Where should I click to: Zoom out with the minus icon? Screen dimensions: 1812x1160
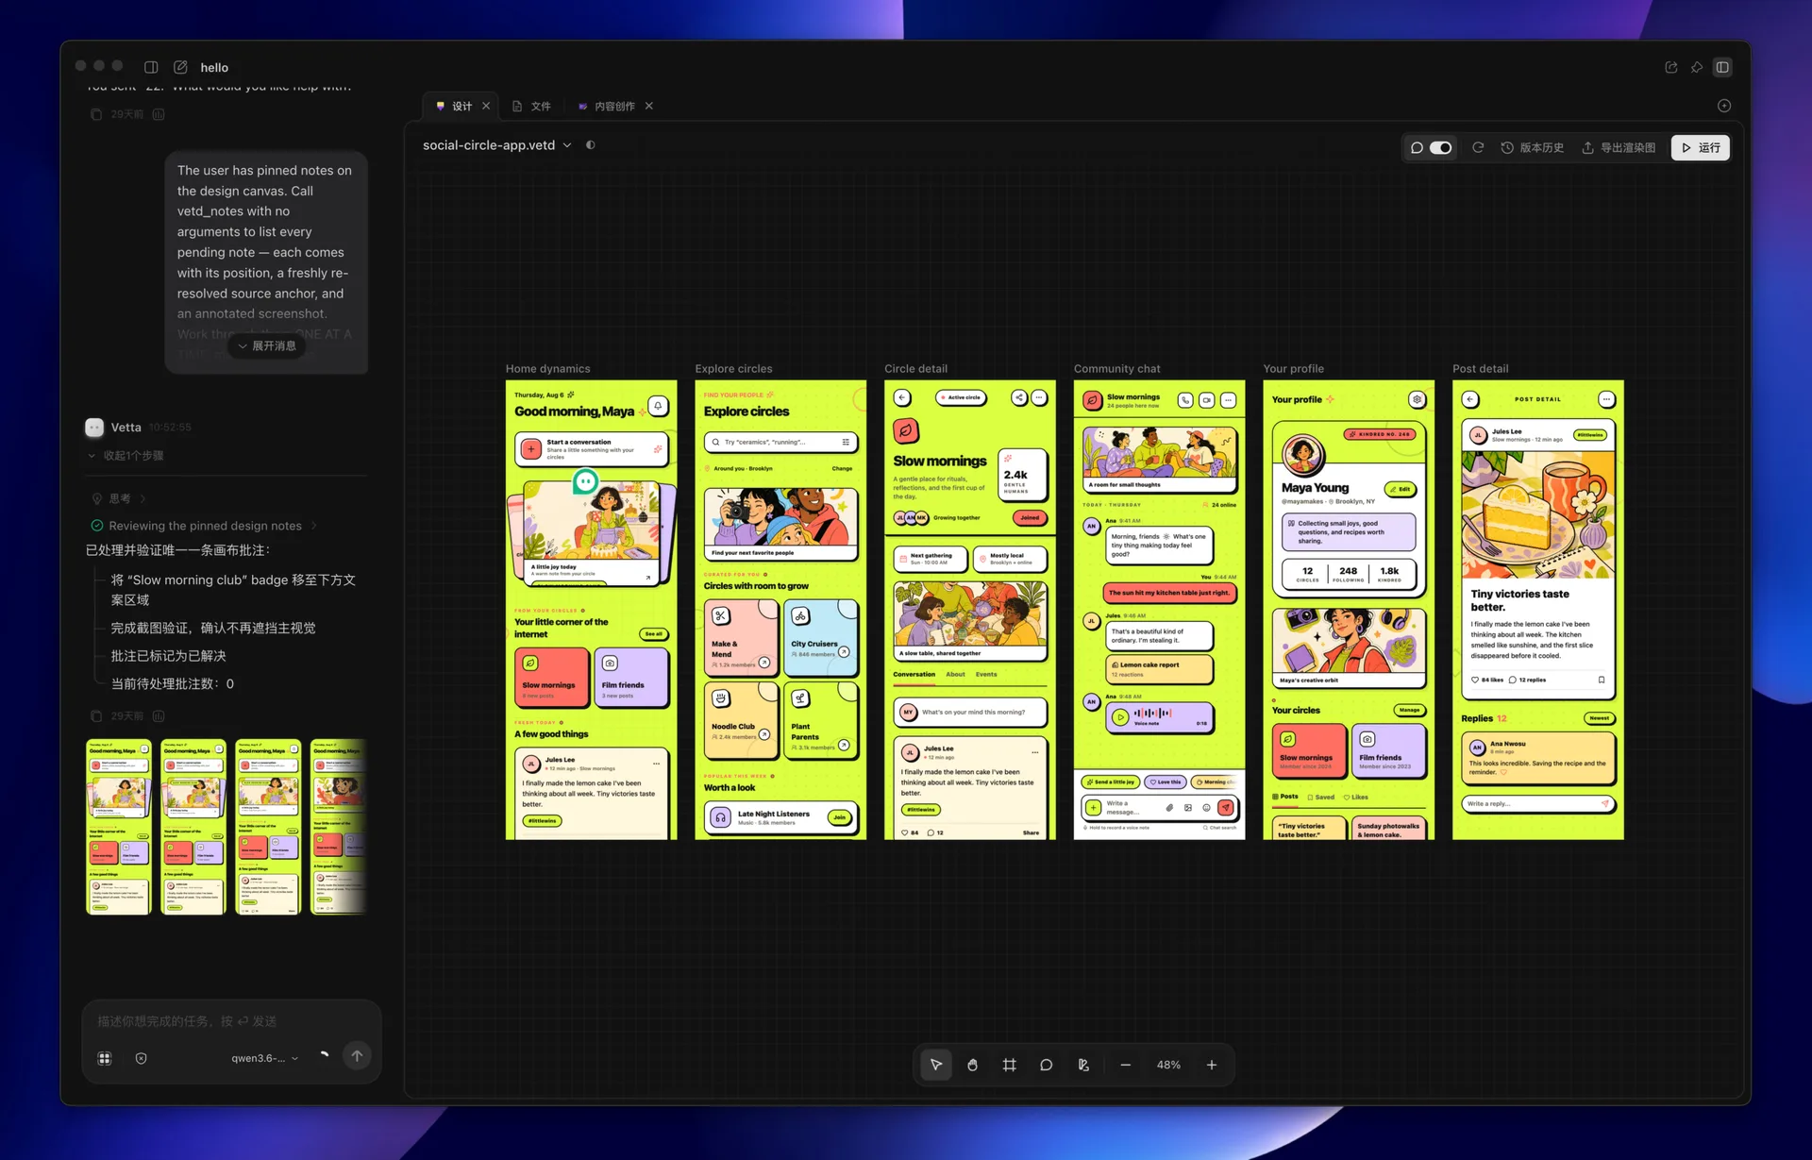tap(1126, 1065)
